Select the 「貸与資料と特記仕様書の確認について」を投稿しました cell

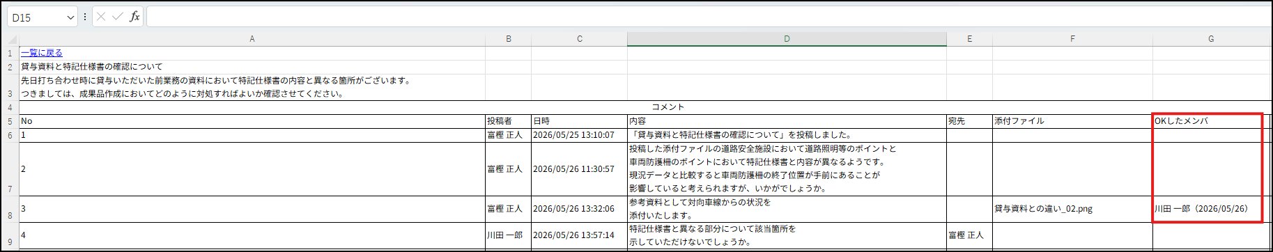[787, 135]
